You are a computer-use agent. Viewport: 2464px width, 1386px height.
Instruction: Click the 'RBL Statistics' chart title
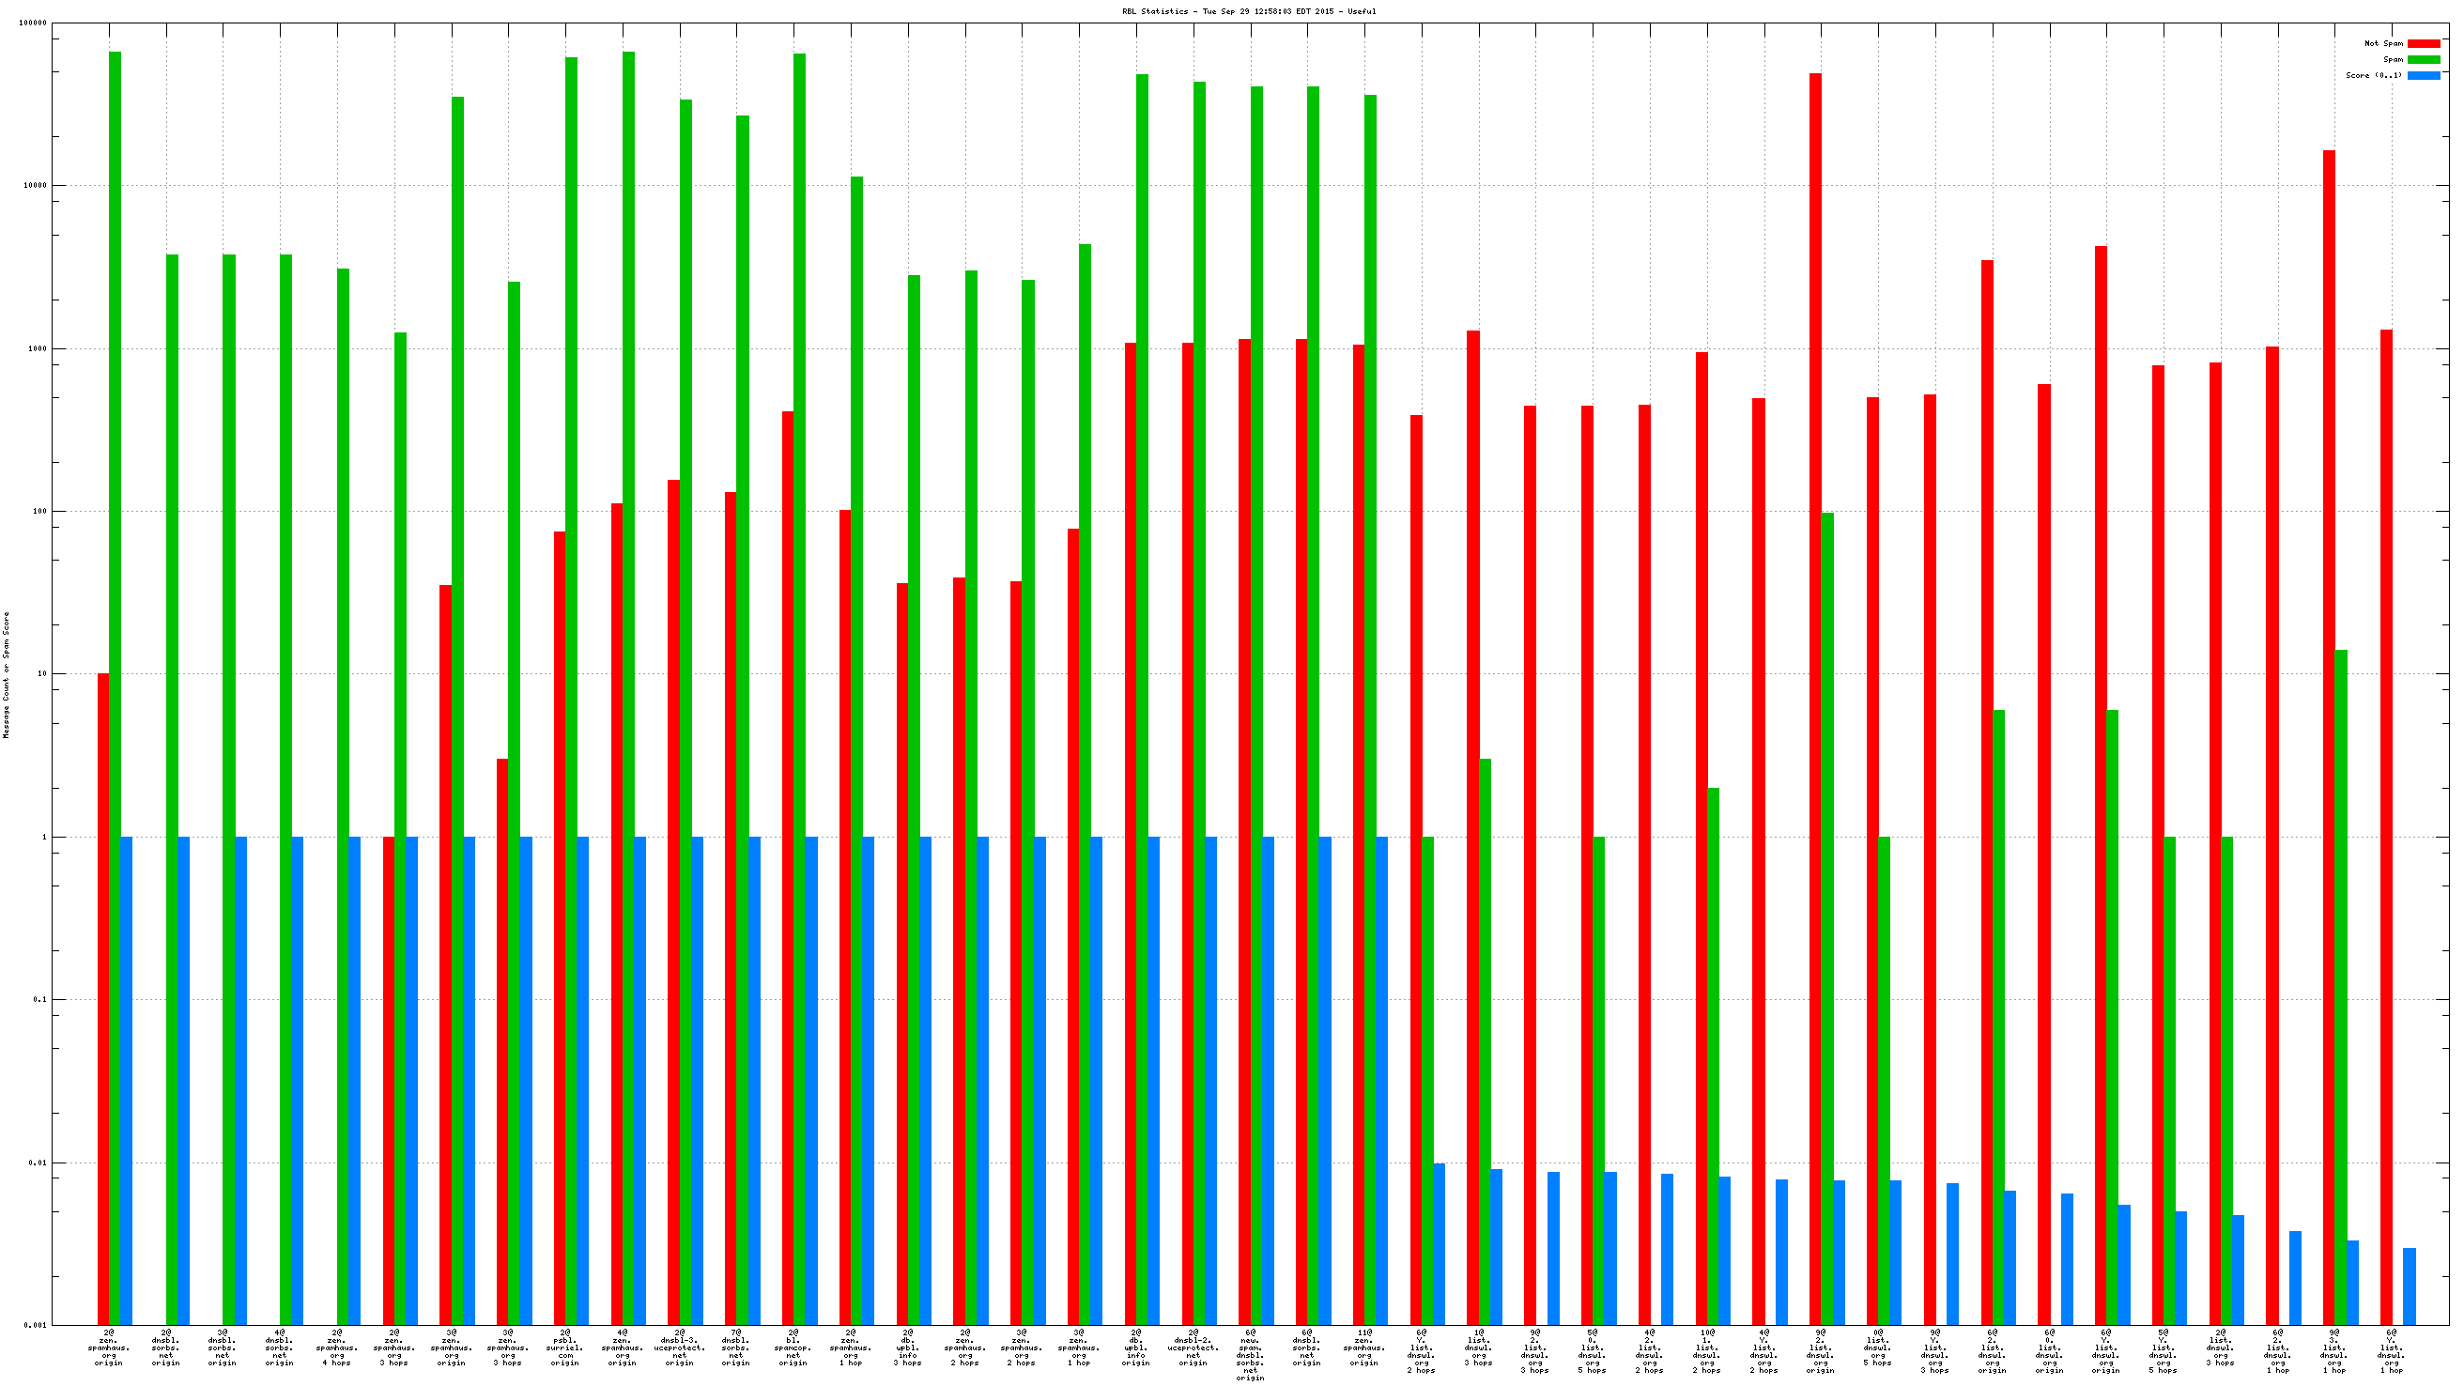coord(1248,11)
